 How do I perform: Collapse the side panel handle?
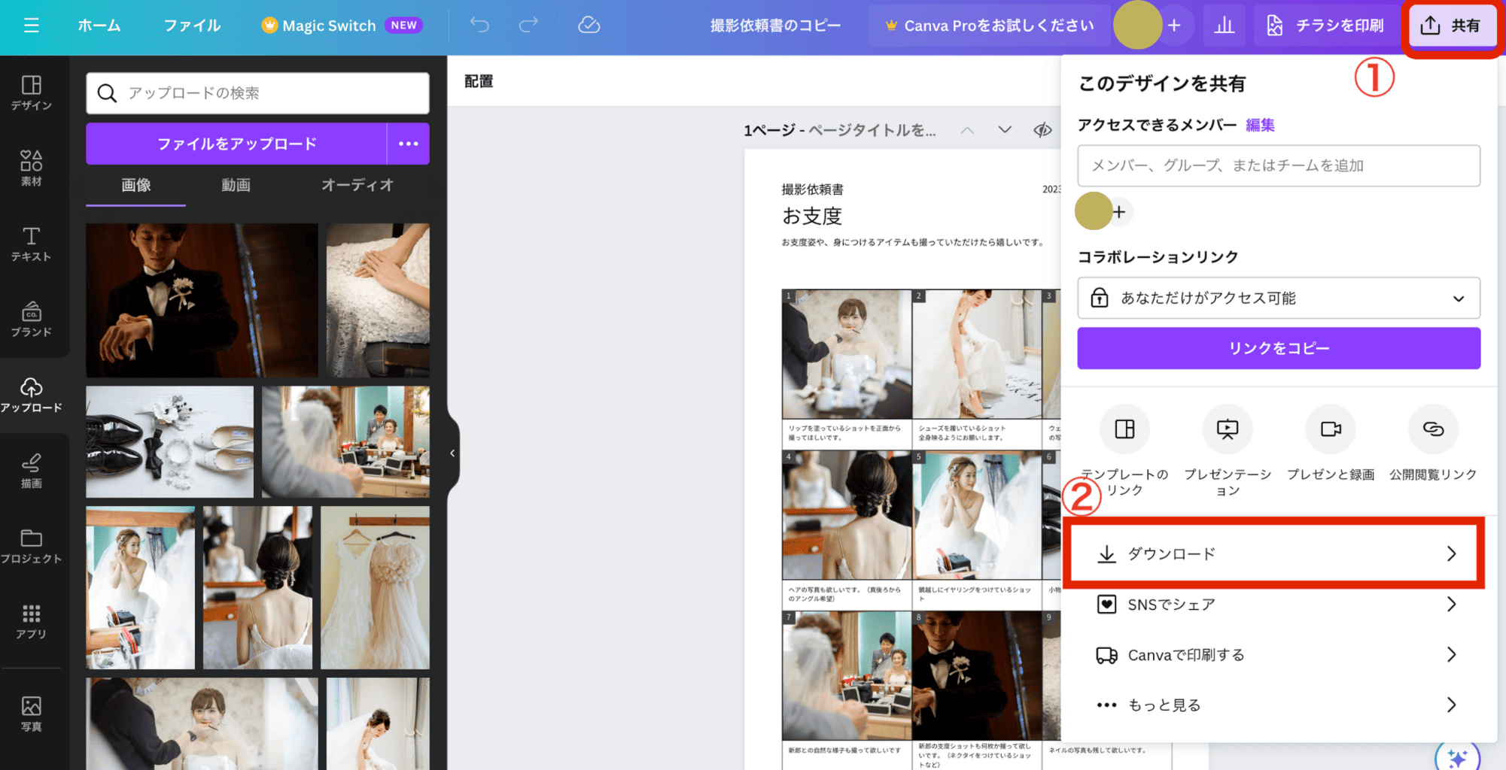pos(452,453)
